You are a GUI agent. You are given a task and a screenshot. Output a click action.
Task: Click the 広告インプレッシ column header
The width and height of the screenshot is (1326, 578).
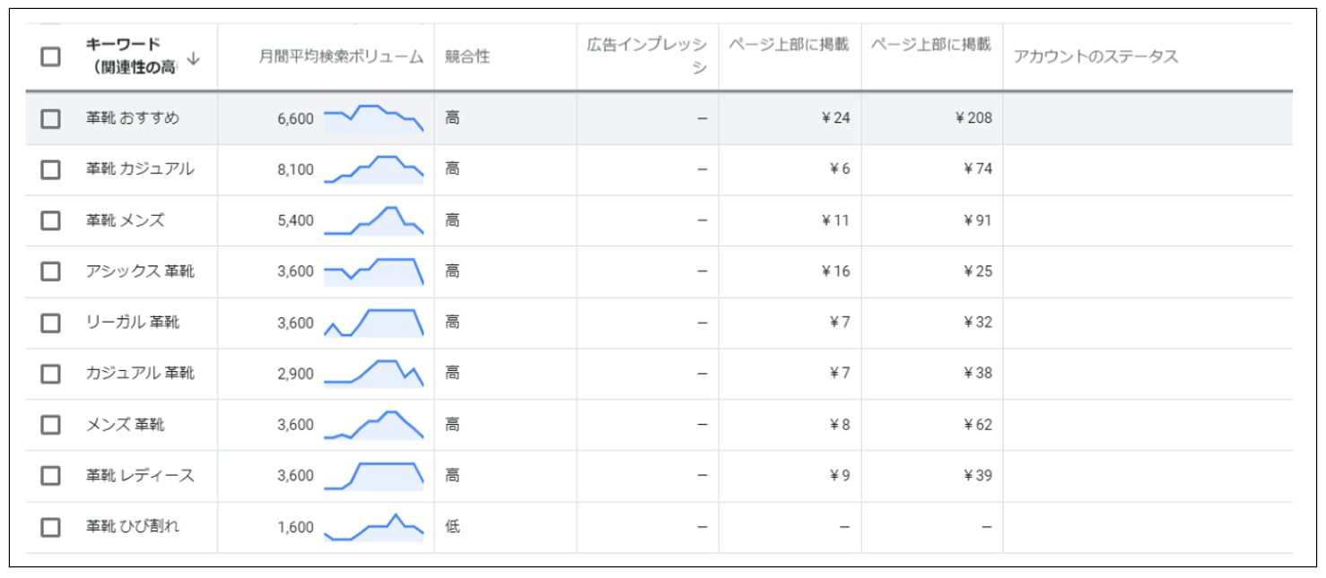(x=647, y=56)
